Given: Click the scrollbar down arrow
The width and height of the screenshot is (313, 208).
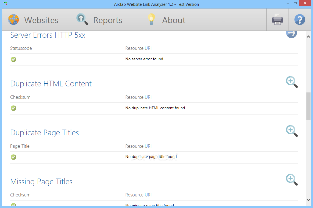Looking at the screenshot, I should pyautogui.click(x=308, y=200).
